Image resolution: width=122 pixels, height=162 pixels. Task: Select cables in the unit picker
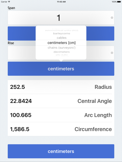[x=62, y=38]
